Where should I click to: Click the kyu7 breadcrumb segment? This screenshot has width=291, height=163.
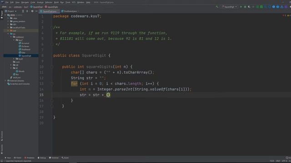pos(26,7)
